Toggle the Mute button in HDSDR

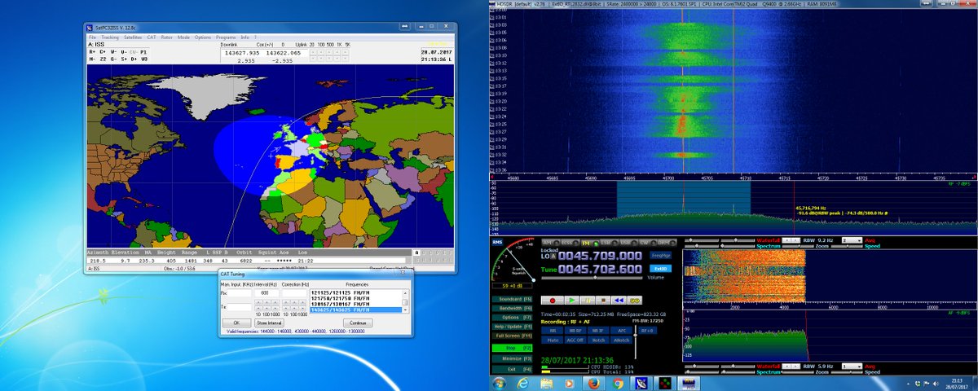coord(553,340)
